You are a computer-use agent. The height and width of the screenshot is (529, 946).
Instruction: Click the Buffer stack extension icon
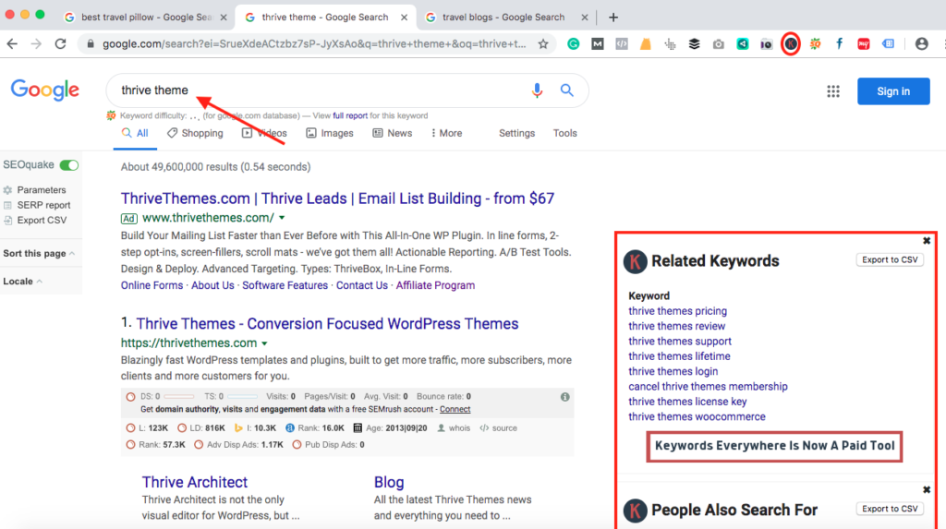(x=694, y=43)
